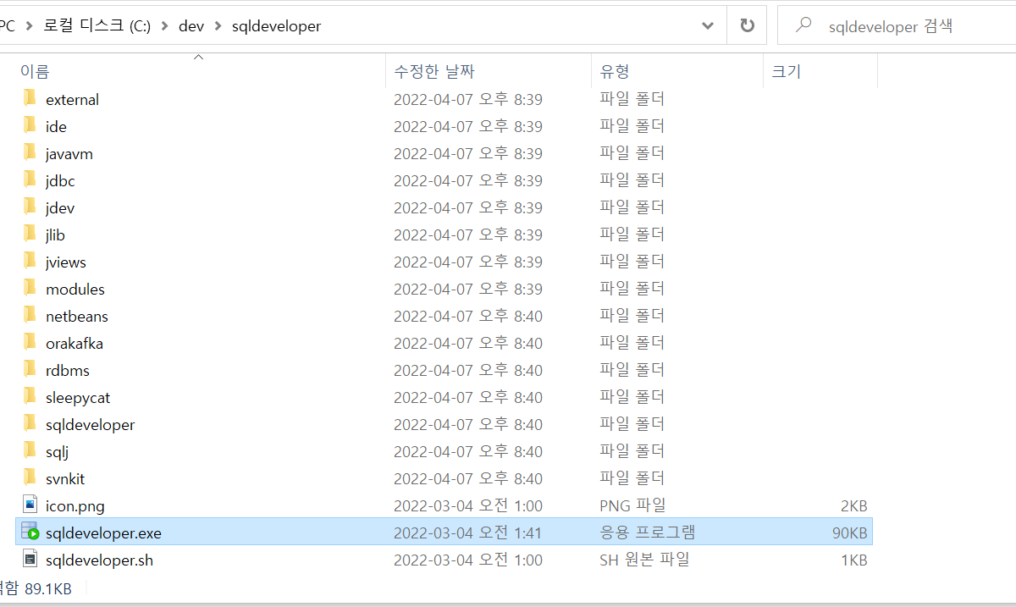
Task: Click the 2022-03-04 오전 1:41 date cell
Action: [468, 533]
